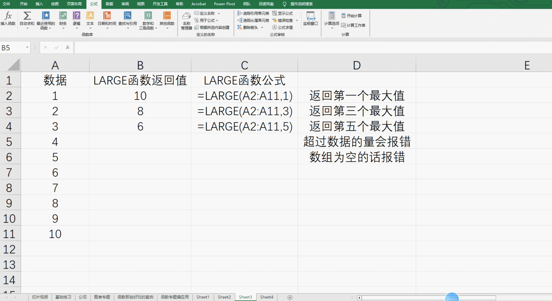
Task: Select column C header
Action: [245, 65]
